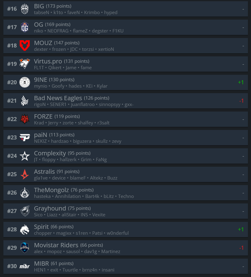The width and height of the screenshot is (251, 277).
Task: Click the red -1 change for Bad News Eagles
Action: point(241,101)
